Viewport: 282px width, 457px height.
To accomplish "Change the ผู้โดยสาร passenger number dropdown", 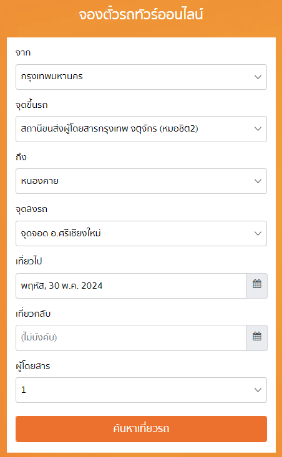I will [141, 390].
